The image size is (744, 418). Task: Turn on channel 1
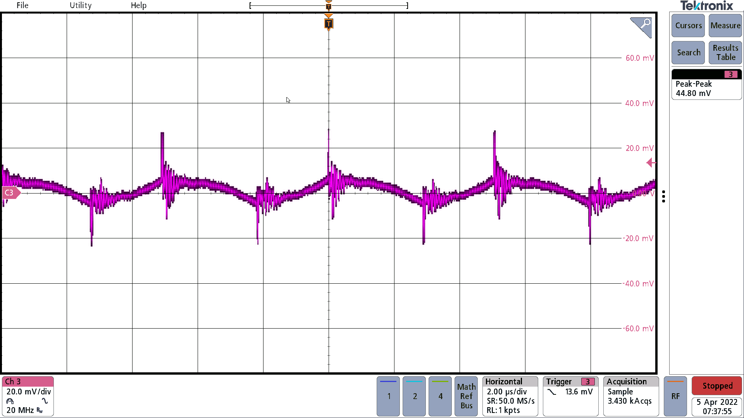pyautogui.click(x=388, y=396)
